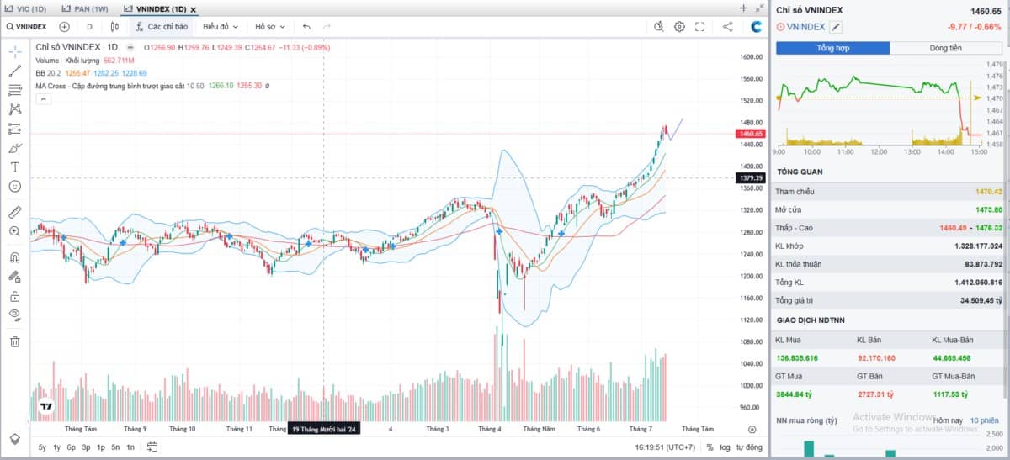The image size is (1010, 460).
Task: Toggle lock all drawing tools
Action: click(x=14, y=295)
